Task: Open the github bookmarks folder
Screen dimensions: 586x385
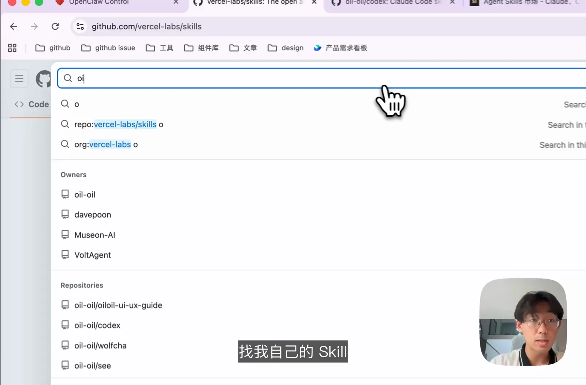Action: pos(53,48)
